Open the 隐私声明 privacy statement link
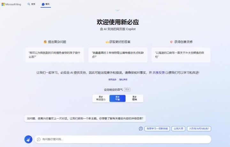Screen dimensions: 230x147 click(123, 80)
